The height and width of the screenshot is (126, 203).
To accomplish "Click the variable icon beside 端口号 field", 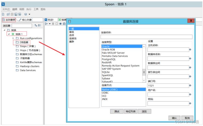I will point(190,85).
